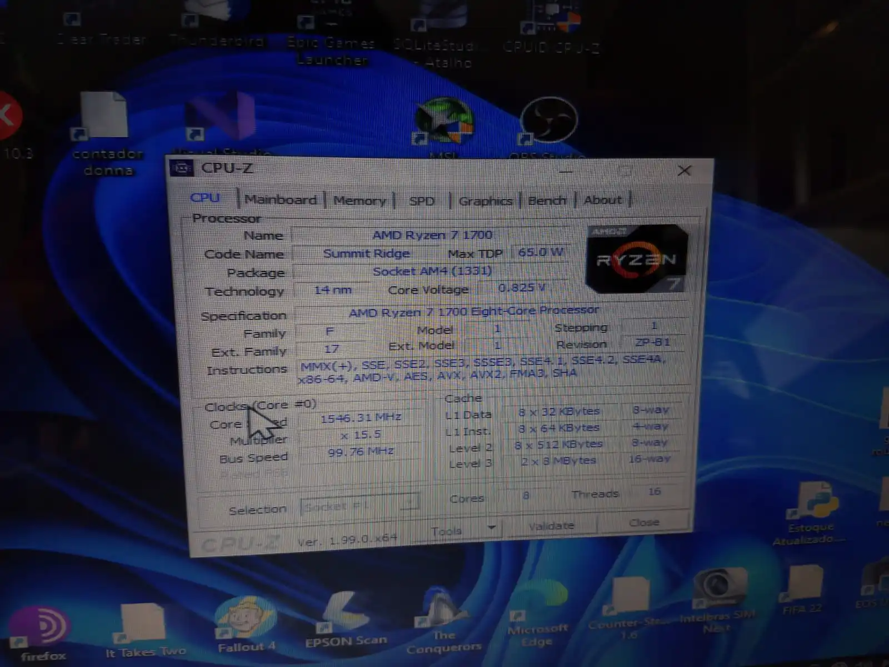This screenshot has height=667, width=889.
Task: Click the CPU-Z title bar app icon
Action: [182, 168]
